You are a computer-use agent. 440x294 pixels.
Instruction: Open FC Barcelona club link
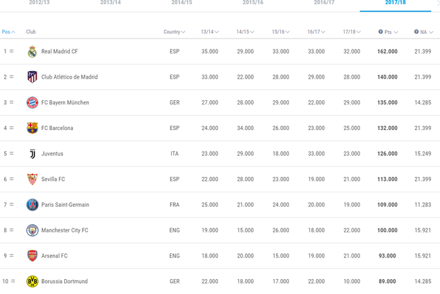(x=58, y=128)
